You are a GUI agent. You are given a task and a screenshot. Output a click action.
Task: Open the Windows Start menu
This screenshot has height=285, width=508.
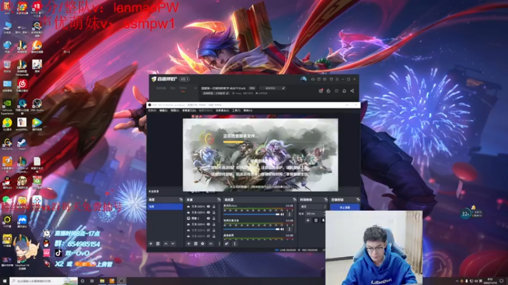[x=4, y=281]
